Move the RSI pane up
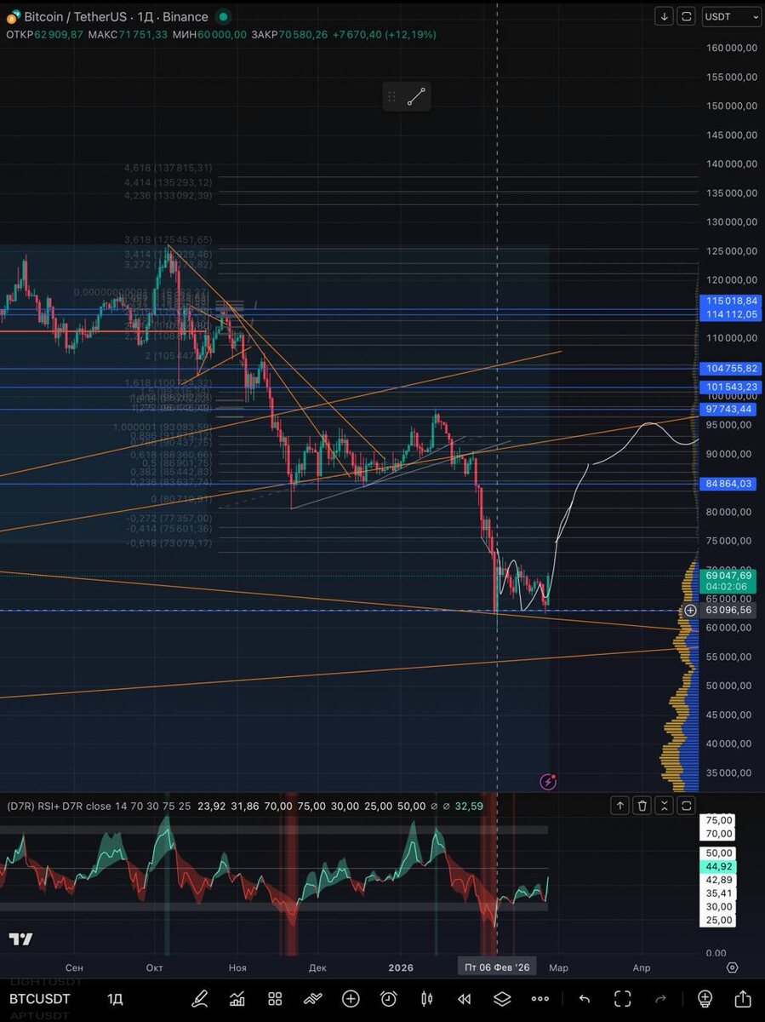 tap(621, 805)
